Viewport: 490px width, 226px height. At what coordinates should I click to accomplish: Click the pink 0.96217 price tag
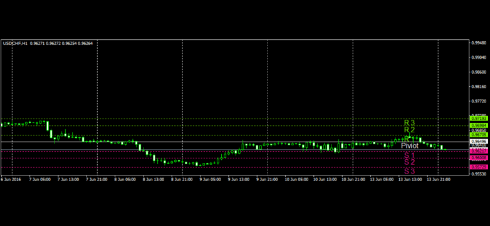(x=479, y=150)
